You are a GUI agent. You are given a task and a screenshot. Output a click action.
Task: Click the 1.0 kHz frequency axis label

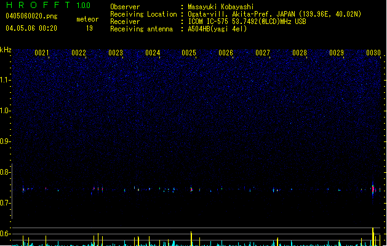(x=6, y=111)
